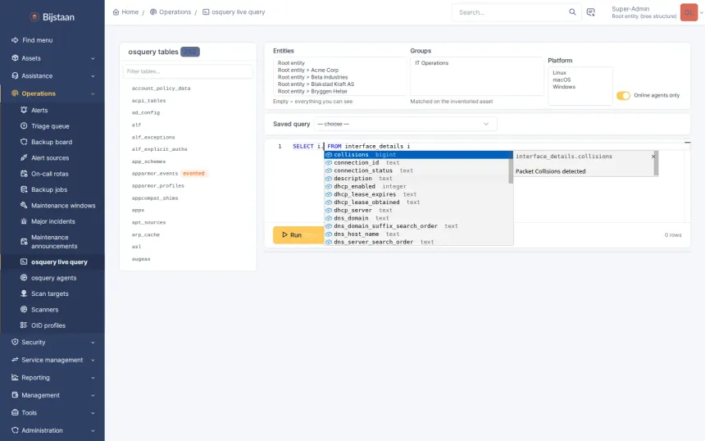Click the Backup board shield icon

(24, 142)
